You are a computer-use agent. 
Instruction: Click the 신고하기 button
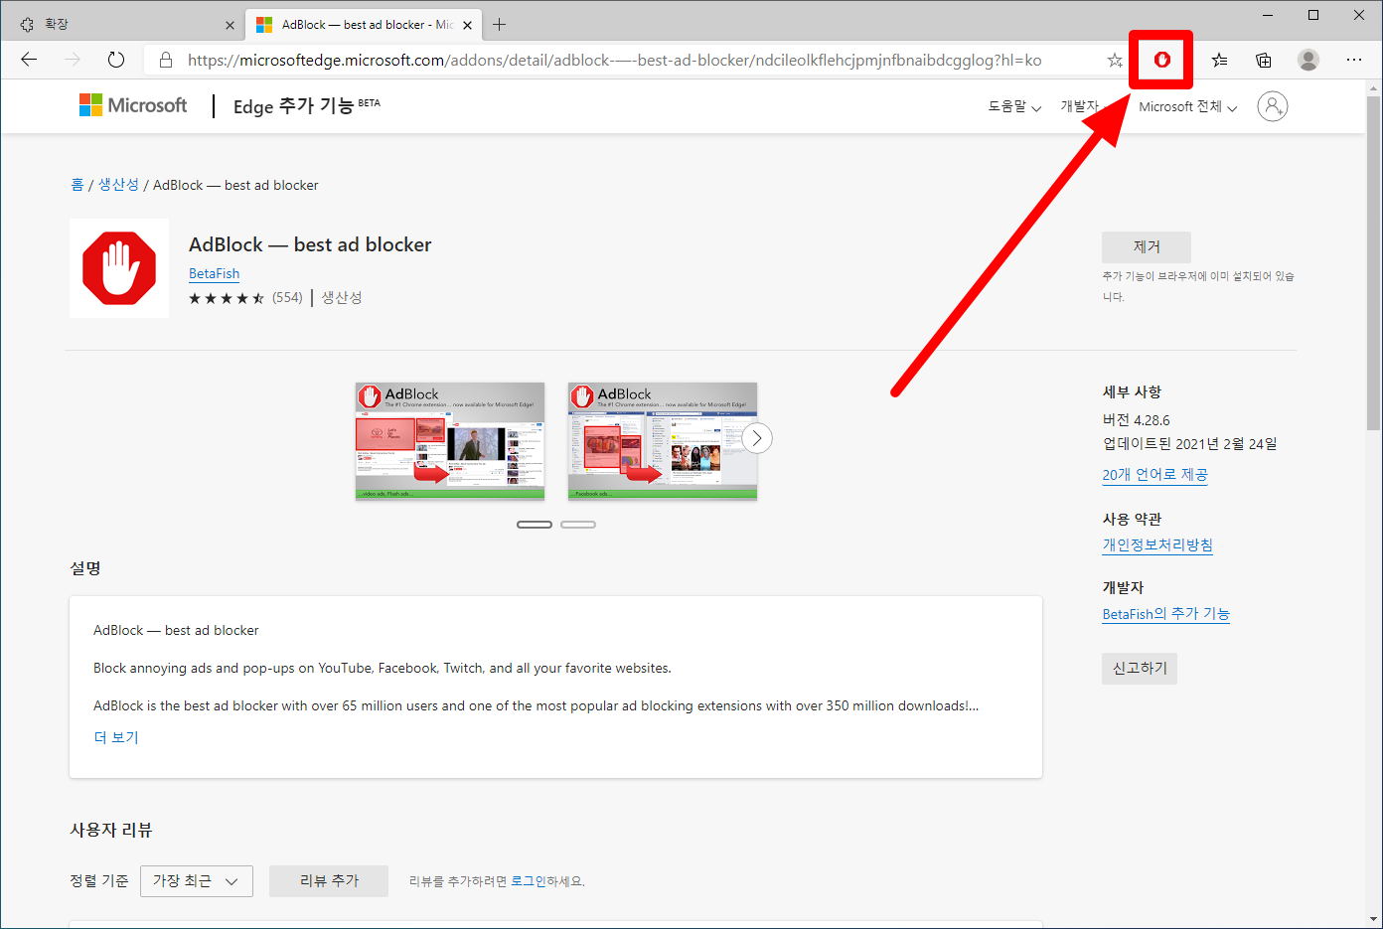tap(1140, 668)
